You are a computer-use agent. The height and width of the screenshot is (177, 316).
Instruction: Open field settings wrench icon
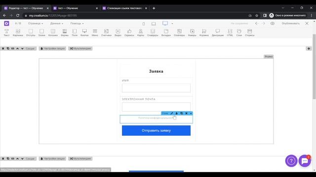point(172,114)
